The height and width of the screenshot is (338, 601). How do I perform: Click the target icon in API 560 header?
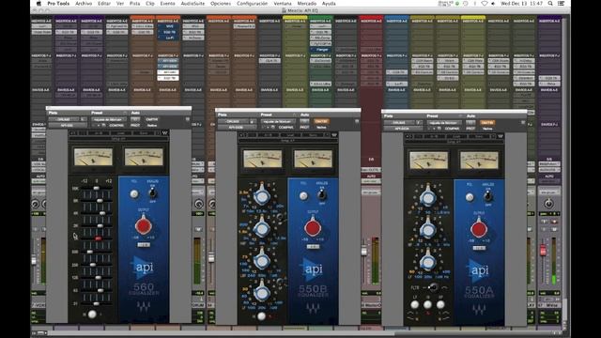coord(188,119)
